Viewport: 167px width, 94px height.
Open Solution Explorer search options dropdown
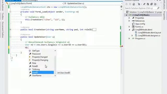pyautogui.click(x=161, y=8)
